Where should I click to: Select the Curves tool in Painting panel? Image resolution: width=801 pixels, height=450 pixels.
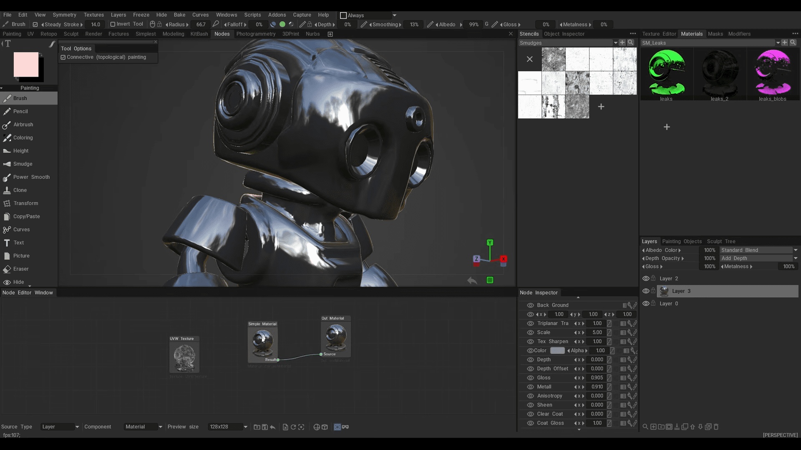click(28, 230)
